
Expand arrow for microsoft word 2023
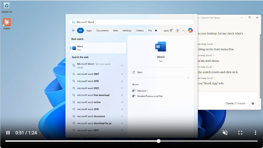(122, 88)
